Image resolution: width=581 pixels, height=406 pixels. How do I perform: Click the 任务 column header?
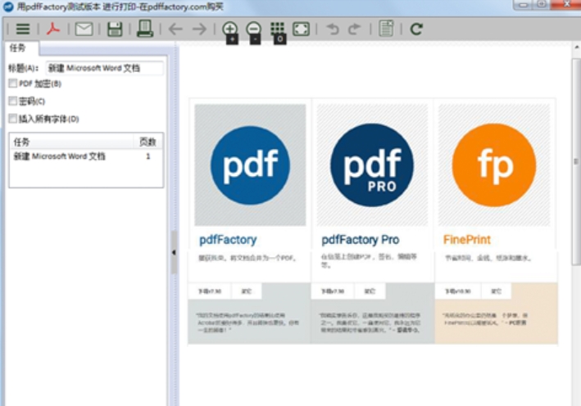(71, 142)
